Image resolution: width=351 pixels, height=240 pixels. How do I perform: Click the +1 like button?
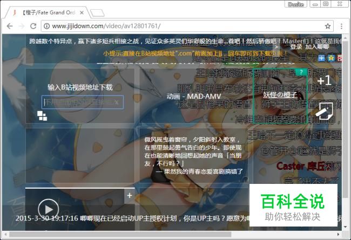tap(324, 80)
